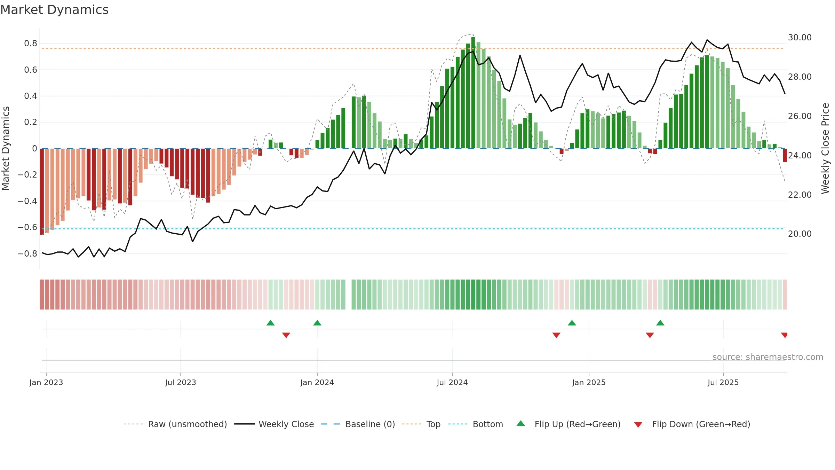Toggle Top legend entry

[421, 424]
